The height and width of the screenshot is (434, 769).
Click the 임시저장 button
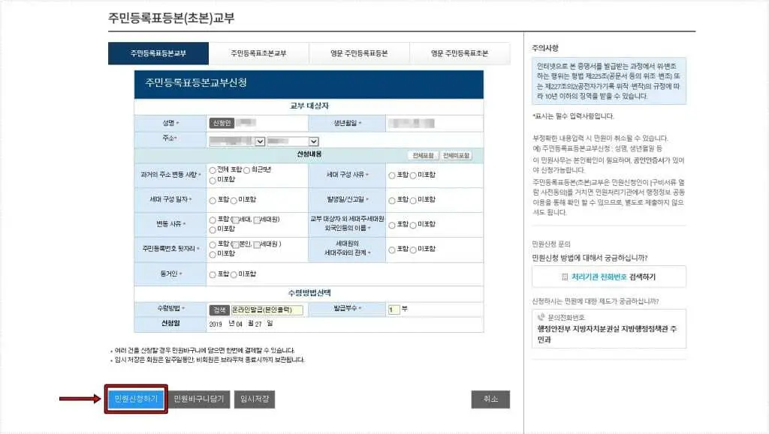tap(255, 400)
